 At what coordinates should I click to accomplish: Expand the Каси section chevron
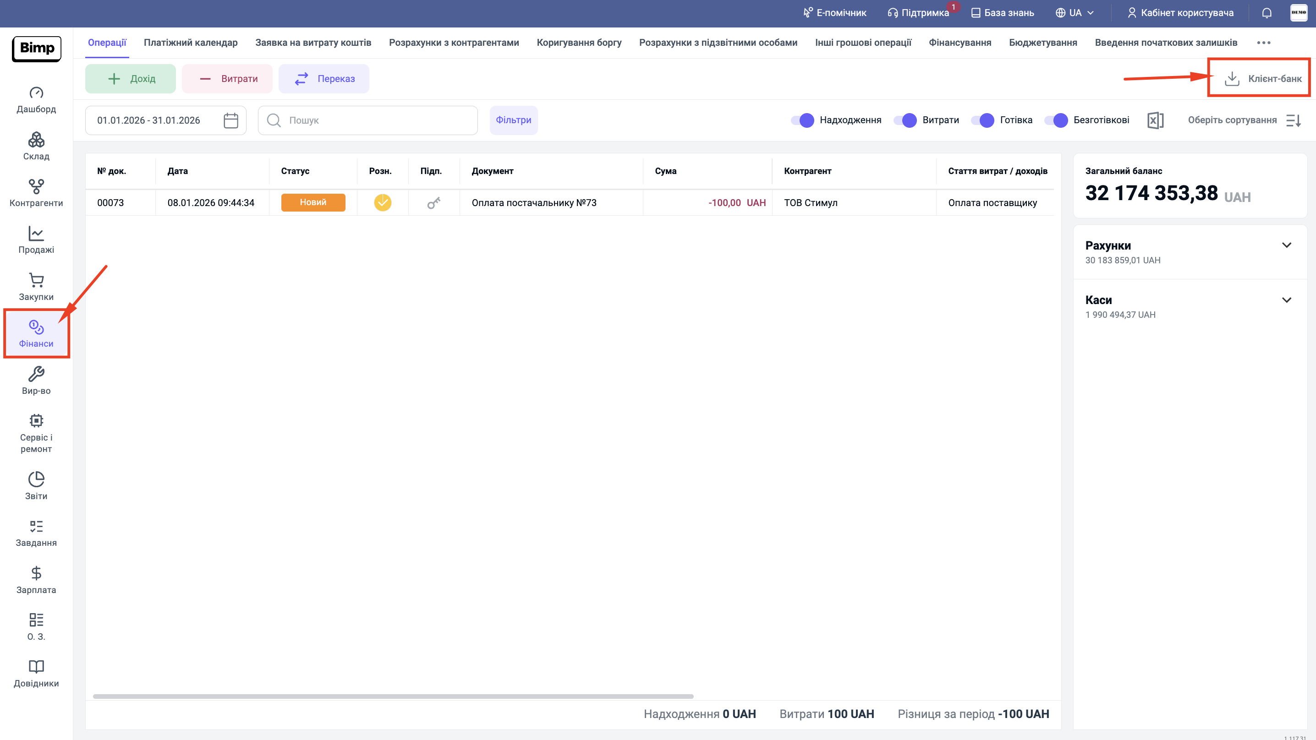pos(1286,300)
